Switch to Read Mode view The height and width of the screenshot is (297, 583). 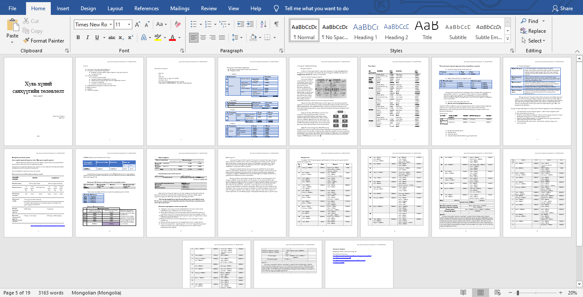click(x=463, y=293)
